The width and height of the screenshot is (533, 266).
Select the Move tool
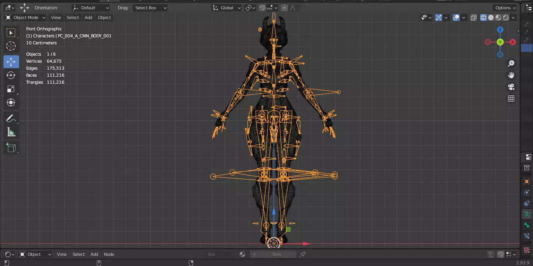tap(11, 62)
